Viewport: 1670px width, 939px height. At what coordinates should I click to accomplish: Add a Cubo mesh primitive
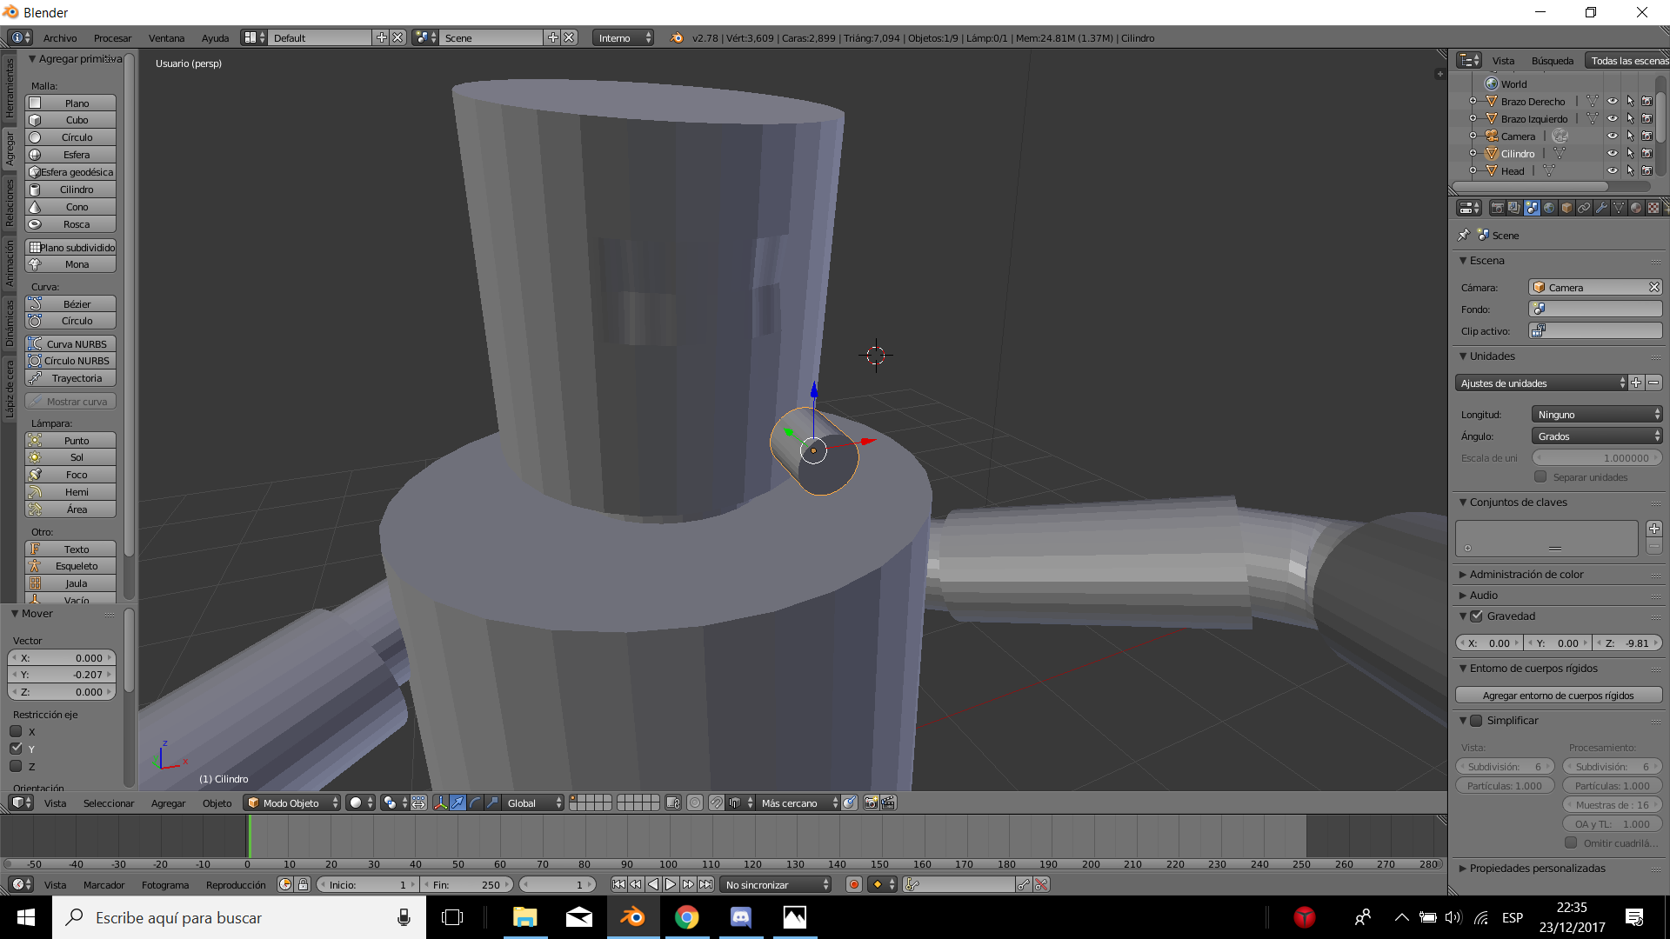[70, 120]
